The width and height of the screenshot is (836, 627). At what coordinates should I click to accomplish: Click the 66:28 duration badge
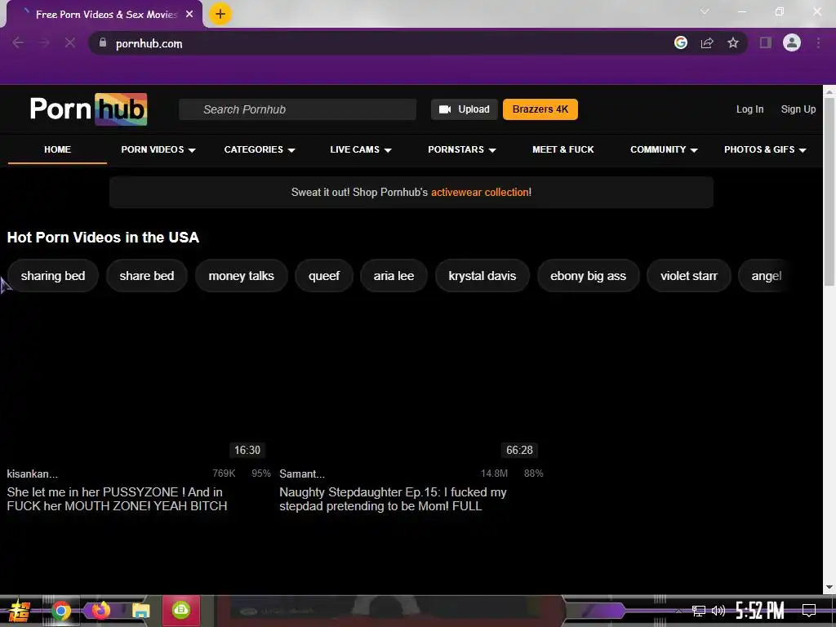tap(519, 450)
